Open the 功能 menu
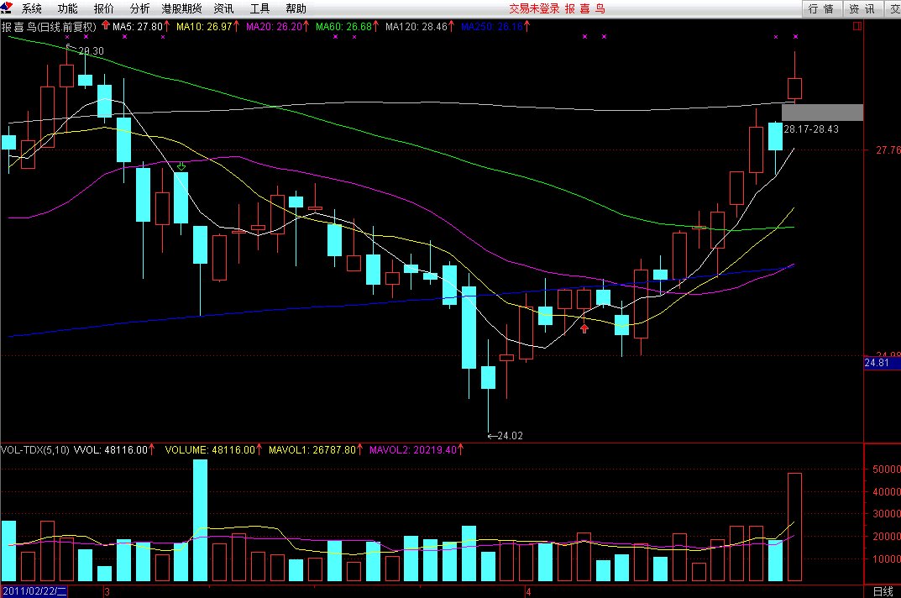 (x=67, y=9)
